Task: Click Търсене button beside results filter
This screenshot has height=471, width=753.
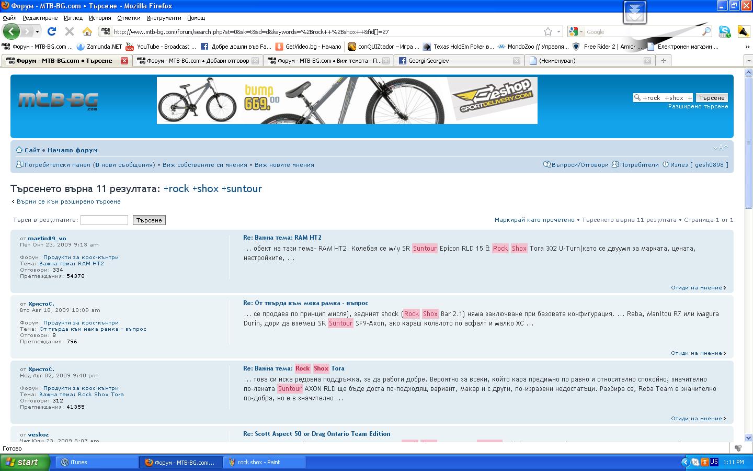Action: pyautogui.click(x=149, y=220)
